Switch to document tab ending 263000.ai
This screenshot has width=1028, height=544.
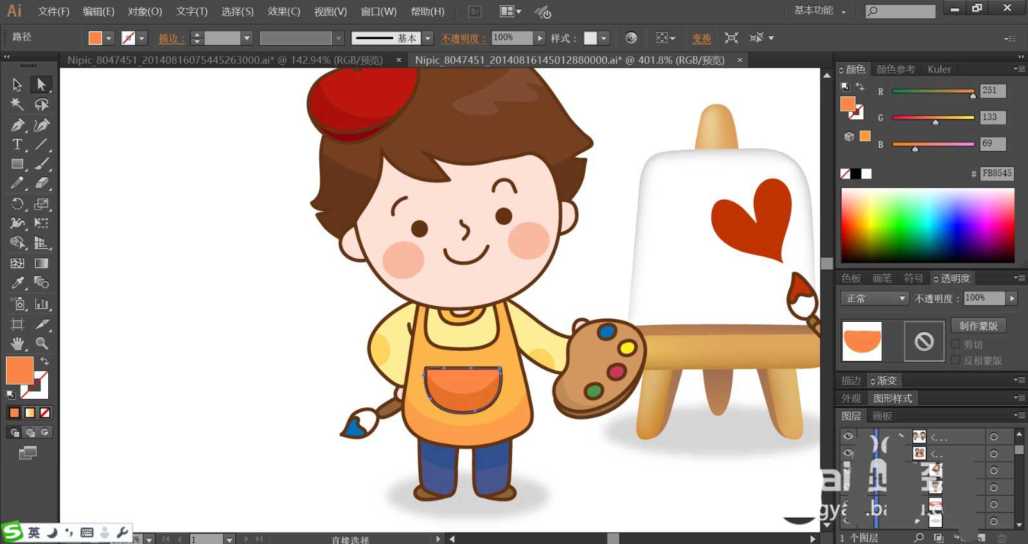(x=226, y=60)
